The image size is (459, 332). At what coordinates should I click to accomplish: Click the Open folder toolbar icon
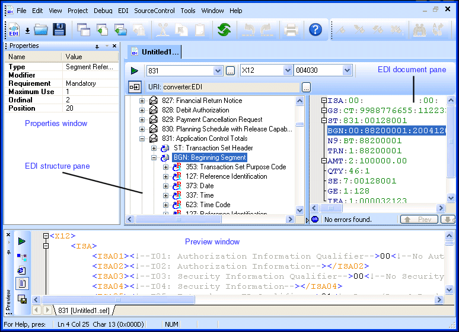(40, 30)
